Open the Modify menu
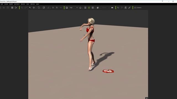Viewport: 177px width, 99px height. tap(11, 4)
